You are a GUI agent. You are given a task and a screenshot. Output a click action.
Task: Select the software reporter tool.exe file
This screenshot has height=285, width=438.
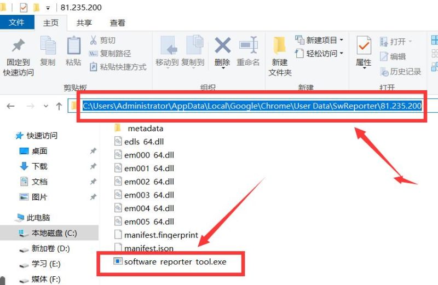pos(175,261)
